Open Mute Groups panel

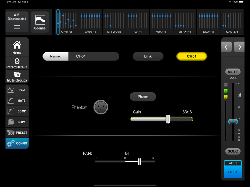(17, 76)
